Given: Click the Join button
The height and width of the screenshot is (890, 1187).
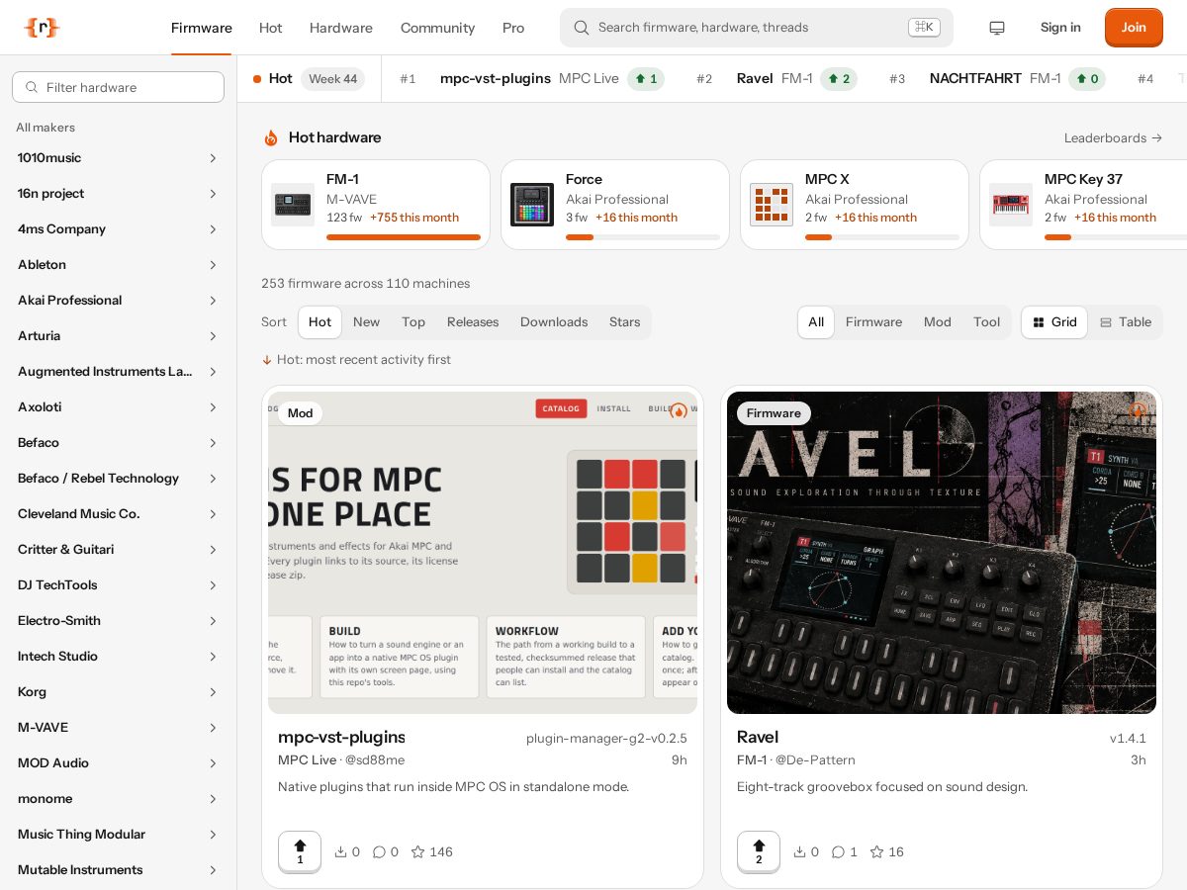Looking at the screenshot, I should (x=1134, y=28).
